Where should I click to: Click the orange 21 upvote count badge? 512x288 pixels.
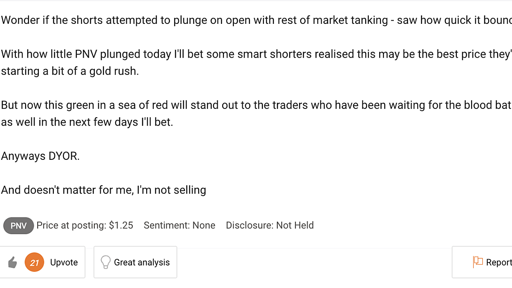click(x=34, y=263)
